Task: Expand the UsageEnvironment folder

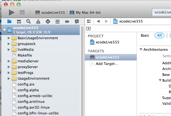Action: click(9, 78)
